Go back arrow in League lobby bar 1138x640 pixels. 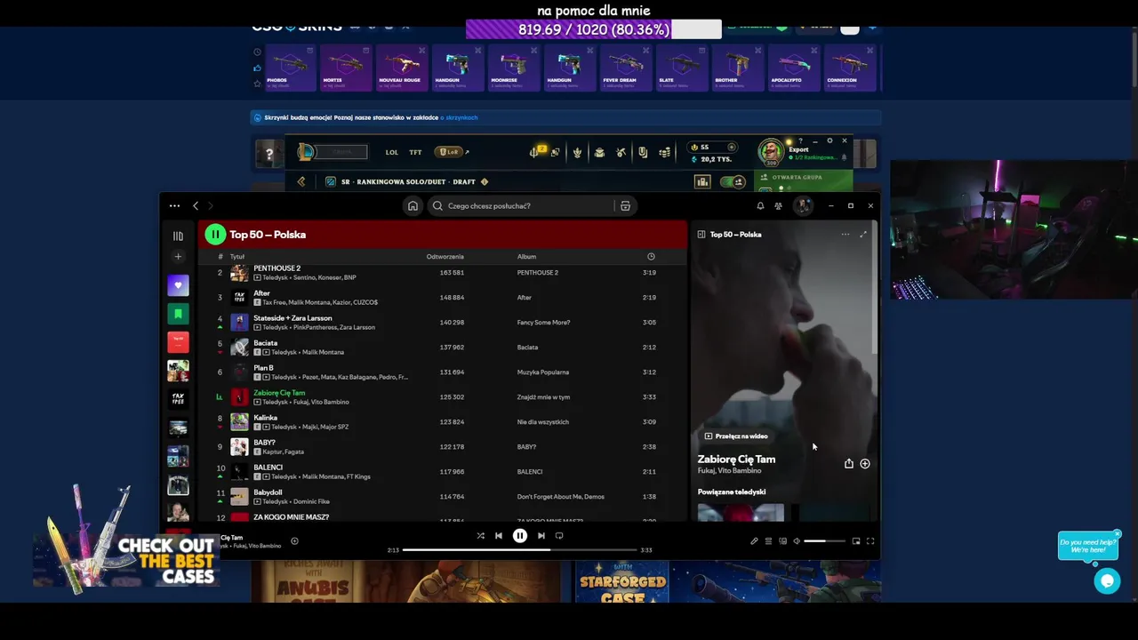pos(301,182)
